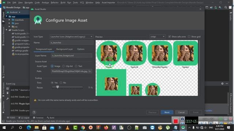234x131 pixels.
Task: Open the Terminal tool window
Action: (38, 118)
